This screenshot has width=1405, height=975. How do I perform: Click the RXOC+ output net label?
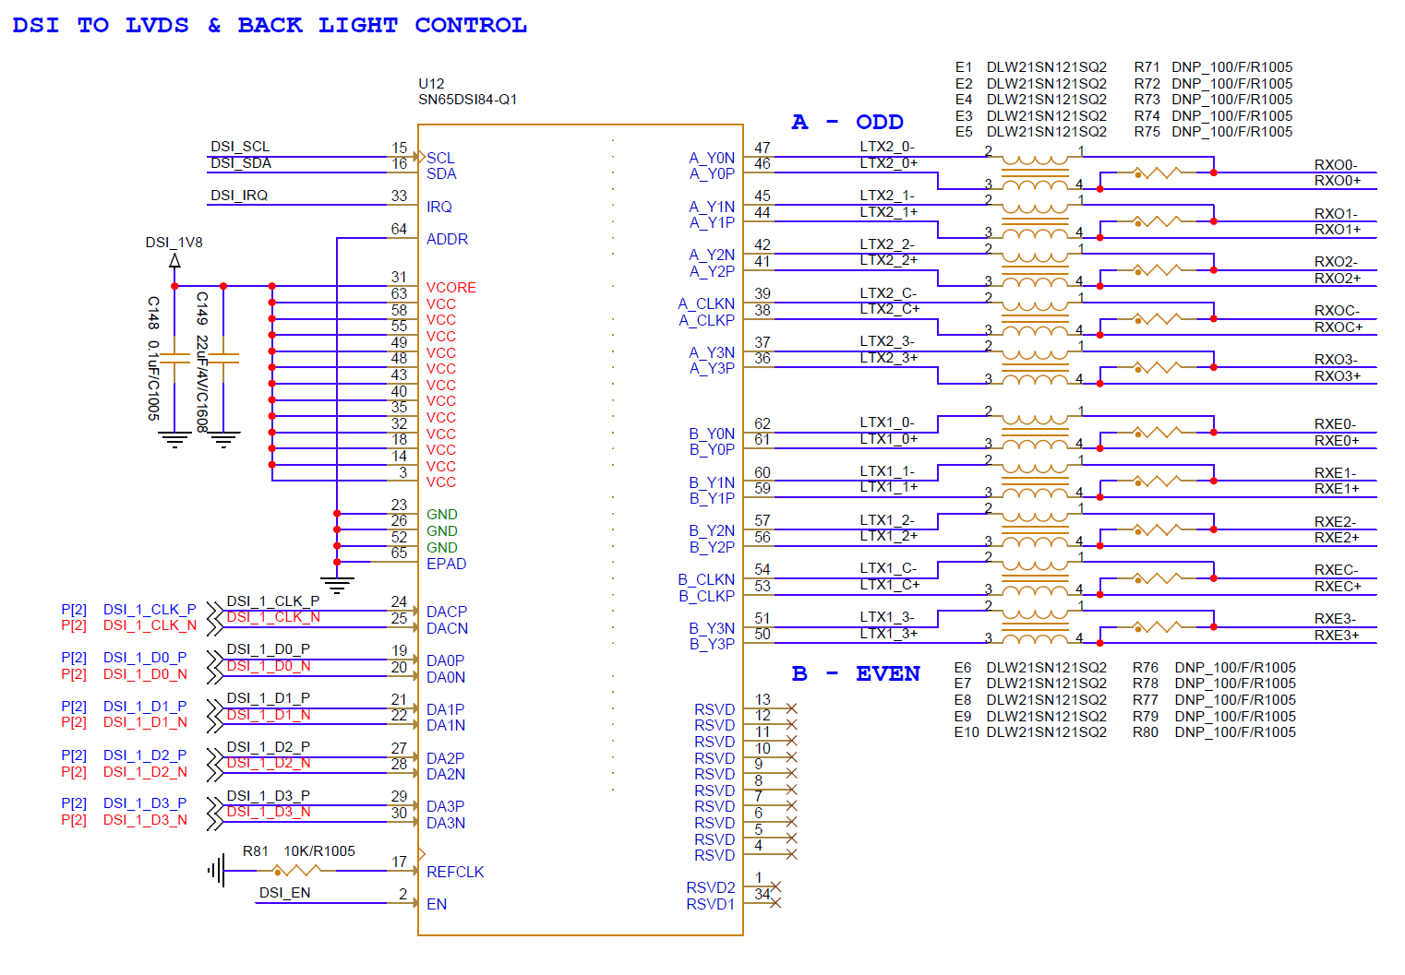click(1339, 327)
